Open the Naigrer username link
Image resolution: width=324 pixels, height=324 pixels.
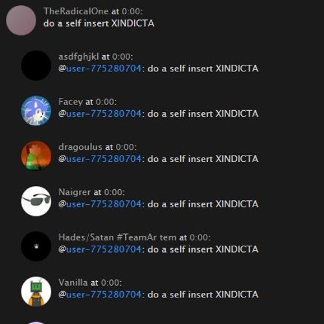point(75,192)
